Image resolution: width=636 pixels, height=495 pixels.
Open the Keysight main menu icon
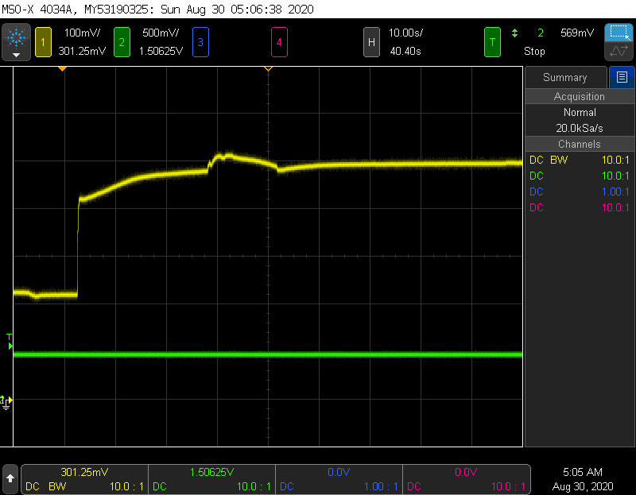[x=16, y=41]
